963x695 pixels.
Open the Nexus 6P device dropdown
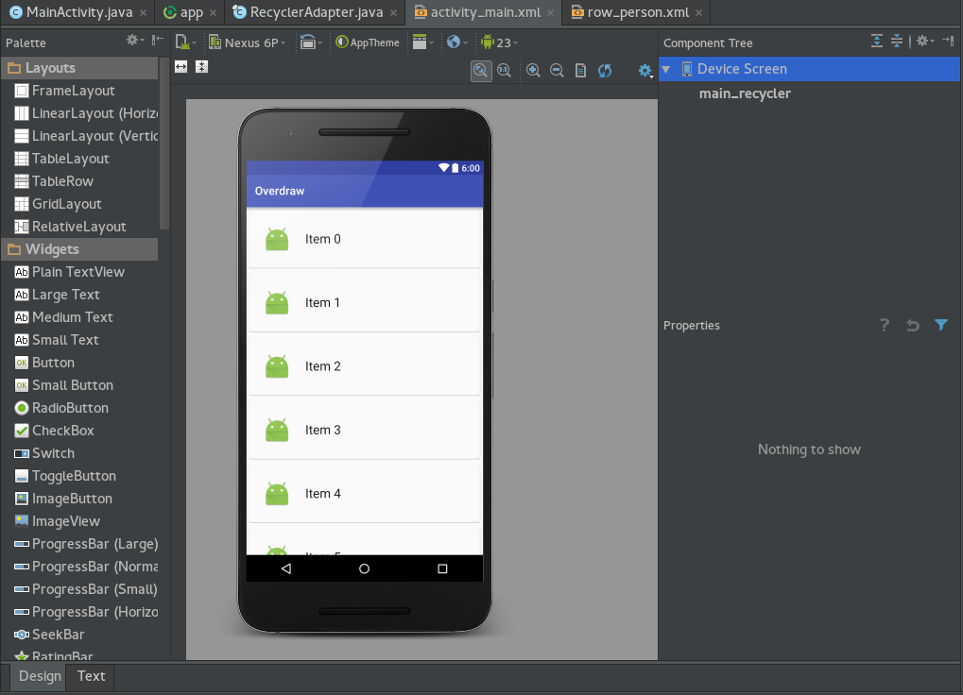(x=248, y=42)
